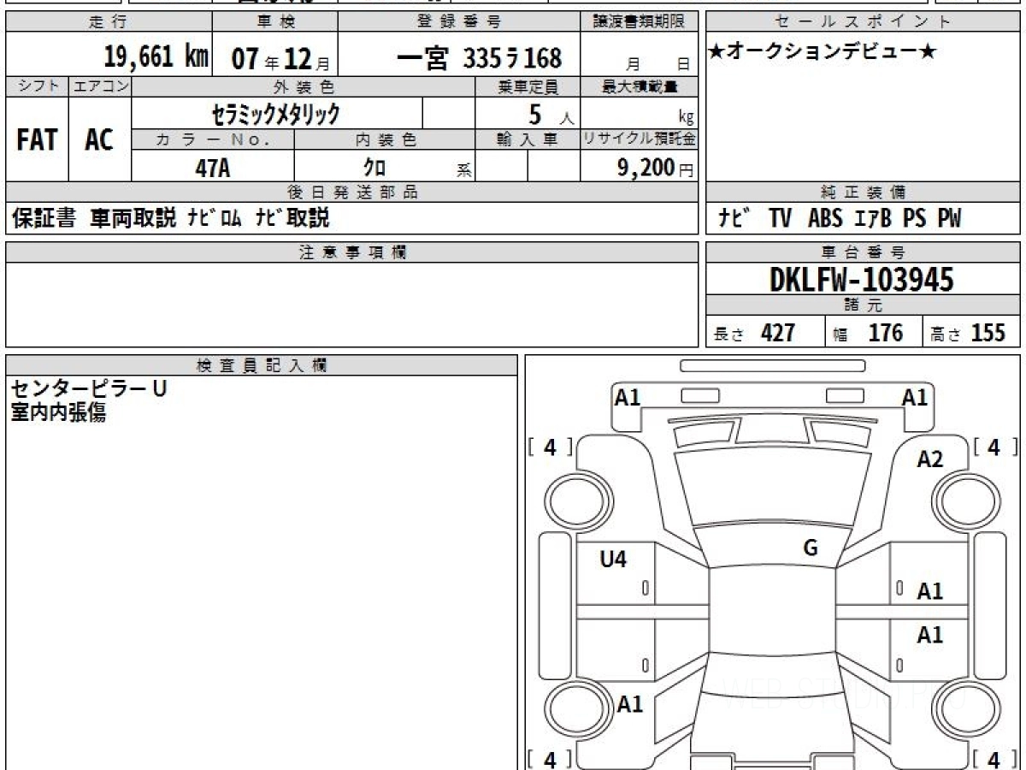Click TV in genuine equipment list
1026x770 pixels.
coord(780,219)
